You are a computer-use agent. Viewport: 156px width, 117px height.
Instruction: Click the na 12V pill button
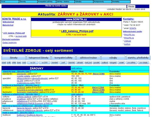click(x=33, y=63)
